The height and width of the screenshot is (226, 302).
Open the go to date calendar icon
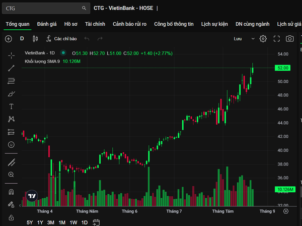pos(96,222)
